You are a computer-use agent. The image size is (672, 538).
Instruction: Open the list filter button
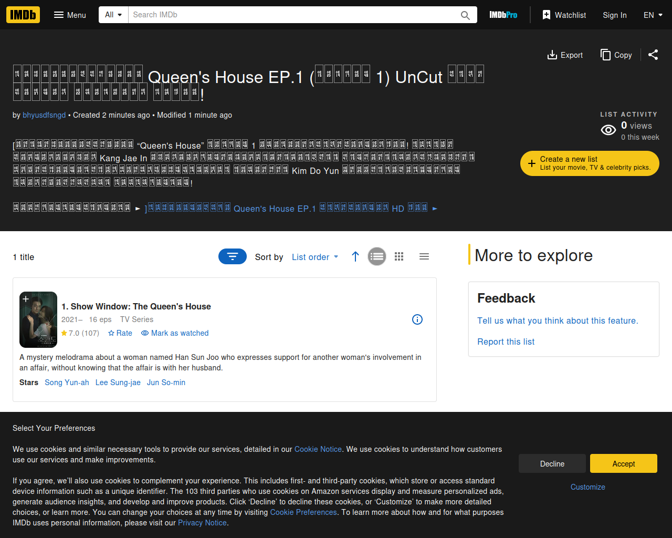coord(233,256)
